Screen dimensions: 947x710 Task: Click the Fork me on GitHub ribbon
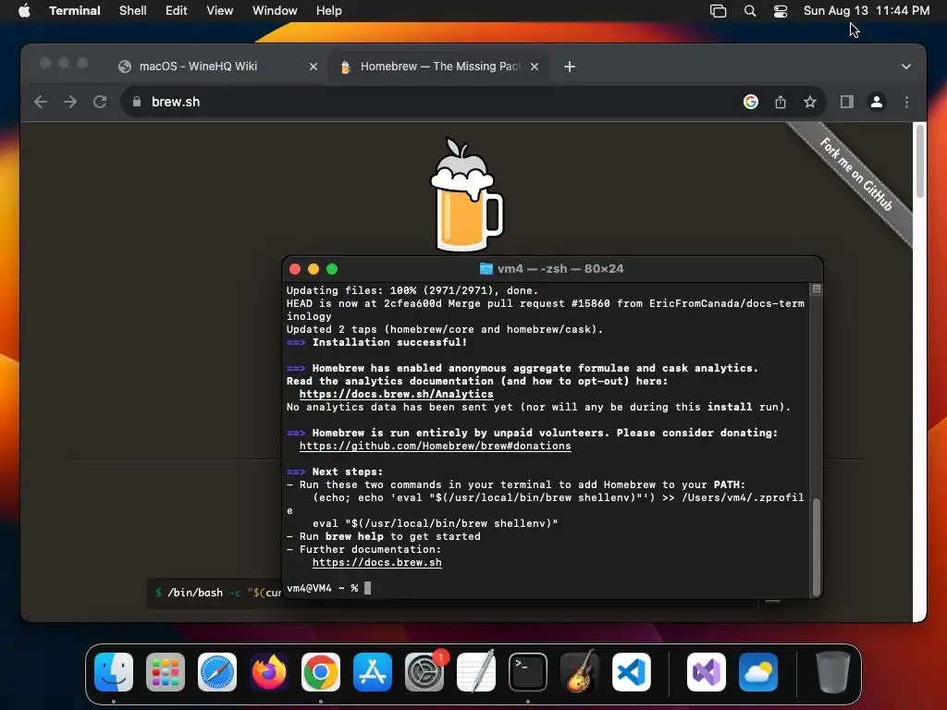coord(856,175)
